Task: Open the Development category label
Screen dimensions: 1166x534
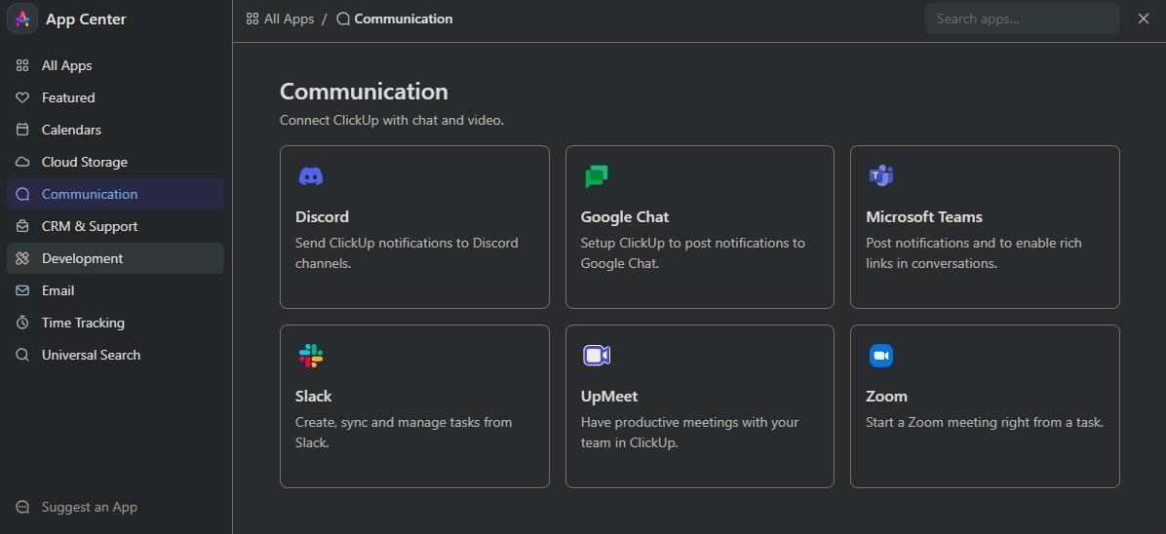Action: (x=83, y=258)
